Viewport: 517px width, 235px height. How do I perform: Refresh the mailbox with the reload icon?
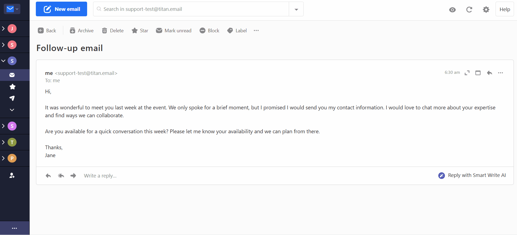pos(469,10)
